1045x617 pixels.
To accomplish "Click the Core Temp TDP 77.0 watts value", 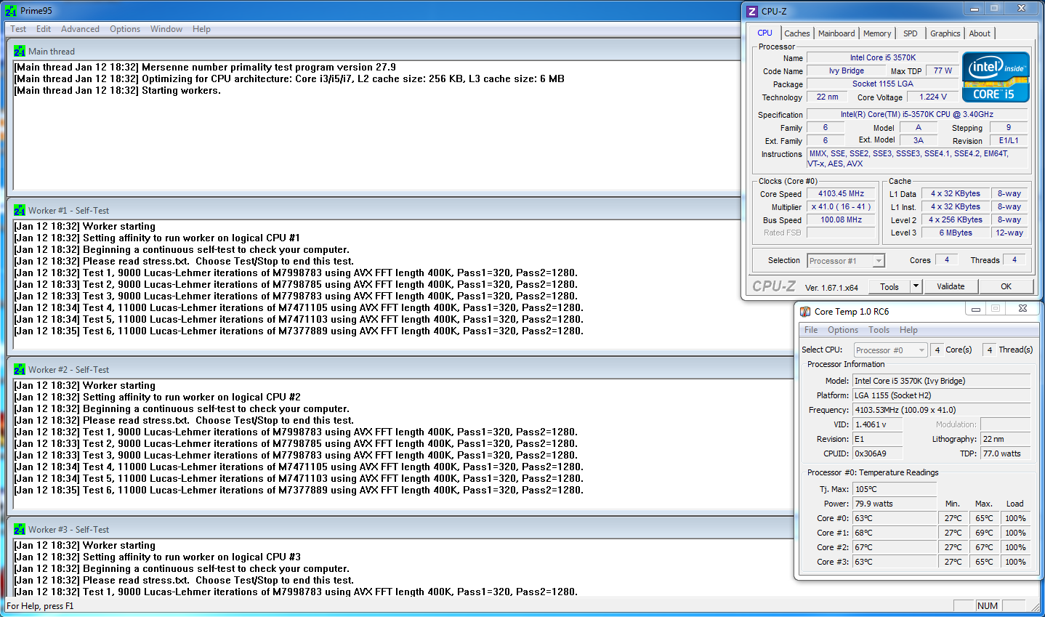I will pyautogui.click(x=1005, y=453).
